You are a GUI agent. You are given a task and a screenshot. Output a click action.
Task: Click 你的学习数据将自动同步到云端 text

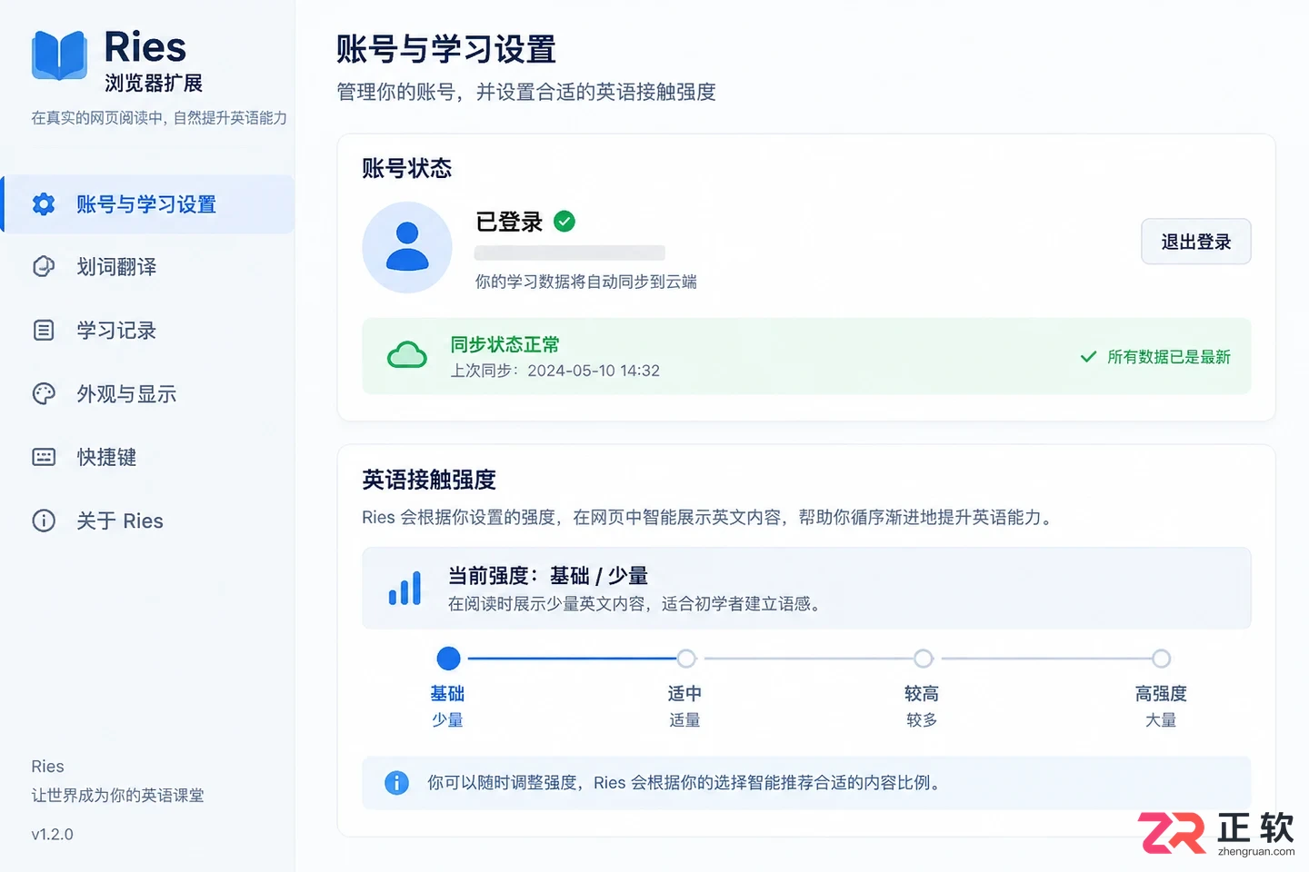click(586, 282)
